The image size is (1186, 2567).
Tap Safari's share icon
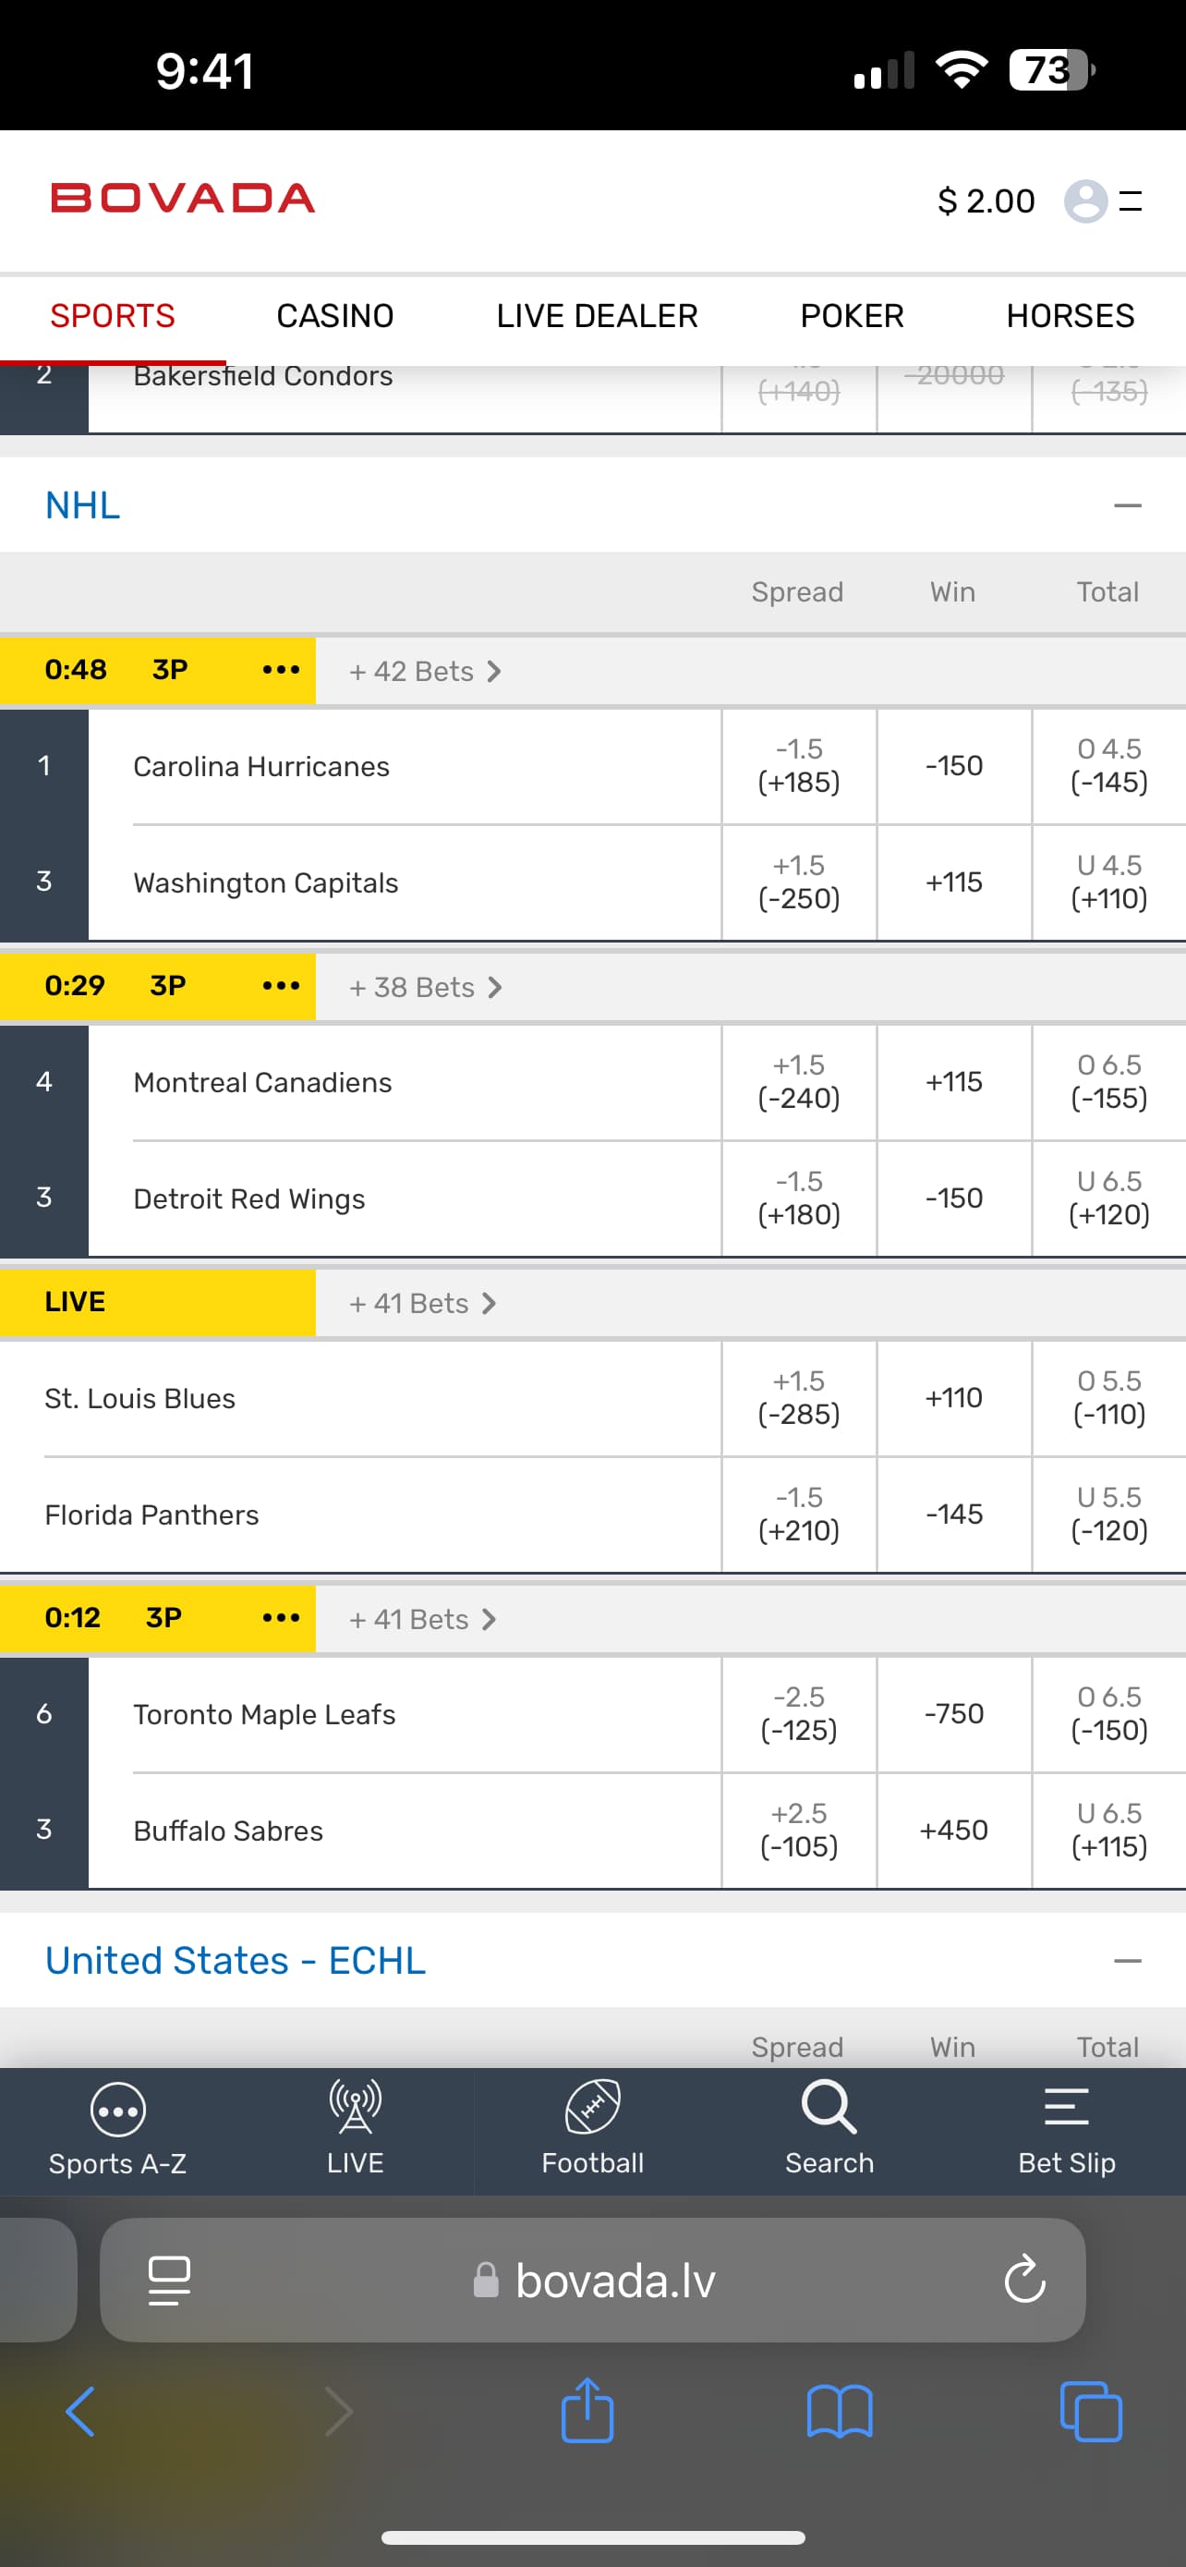click(587, 2412)
